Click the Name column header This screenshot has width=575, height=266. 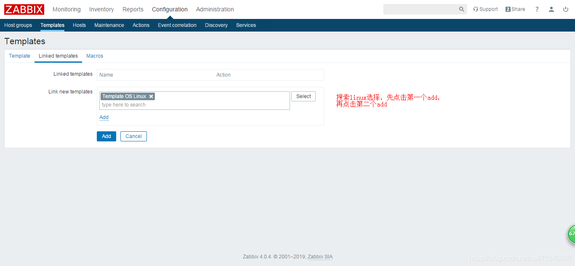pos(106,75)
